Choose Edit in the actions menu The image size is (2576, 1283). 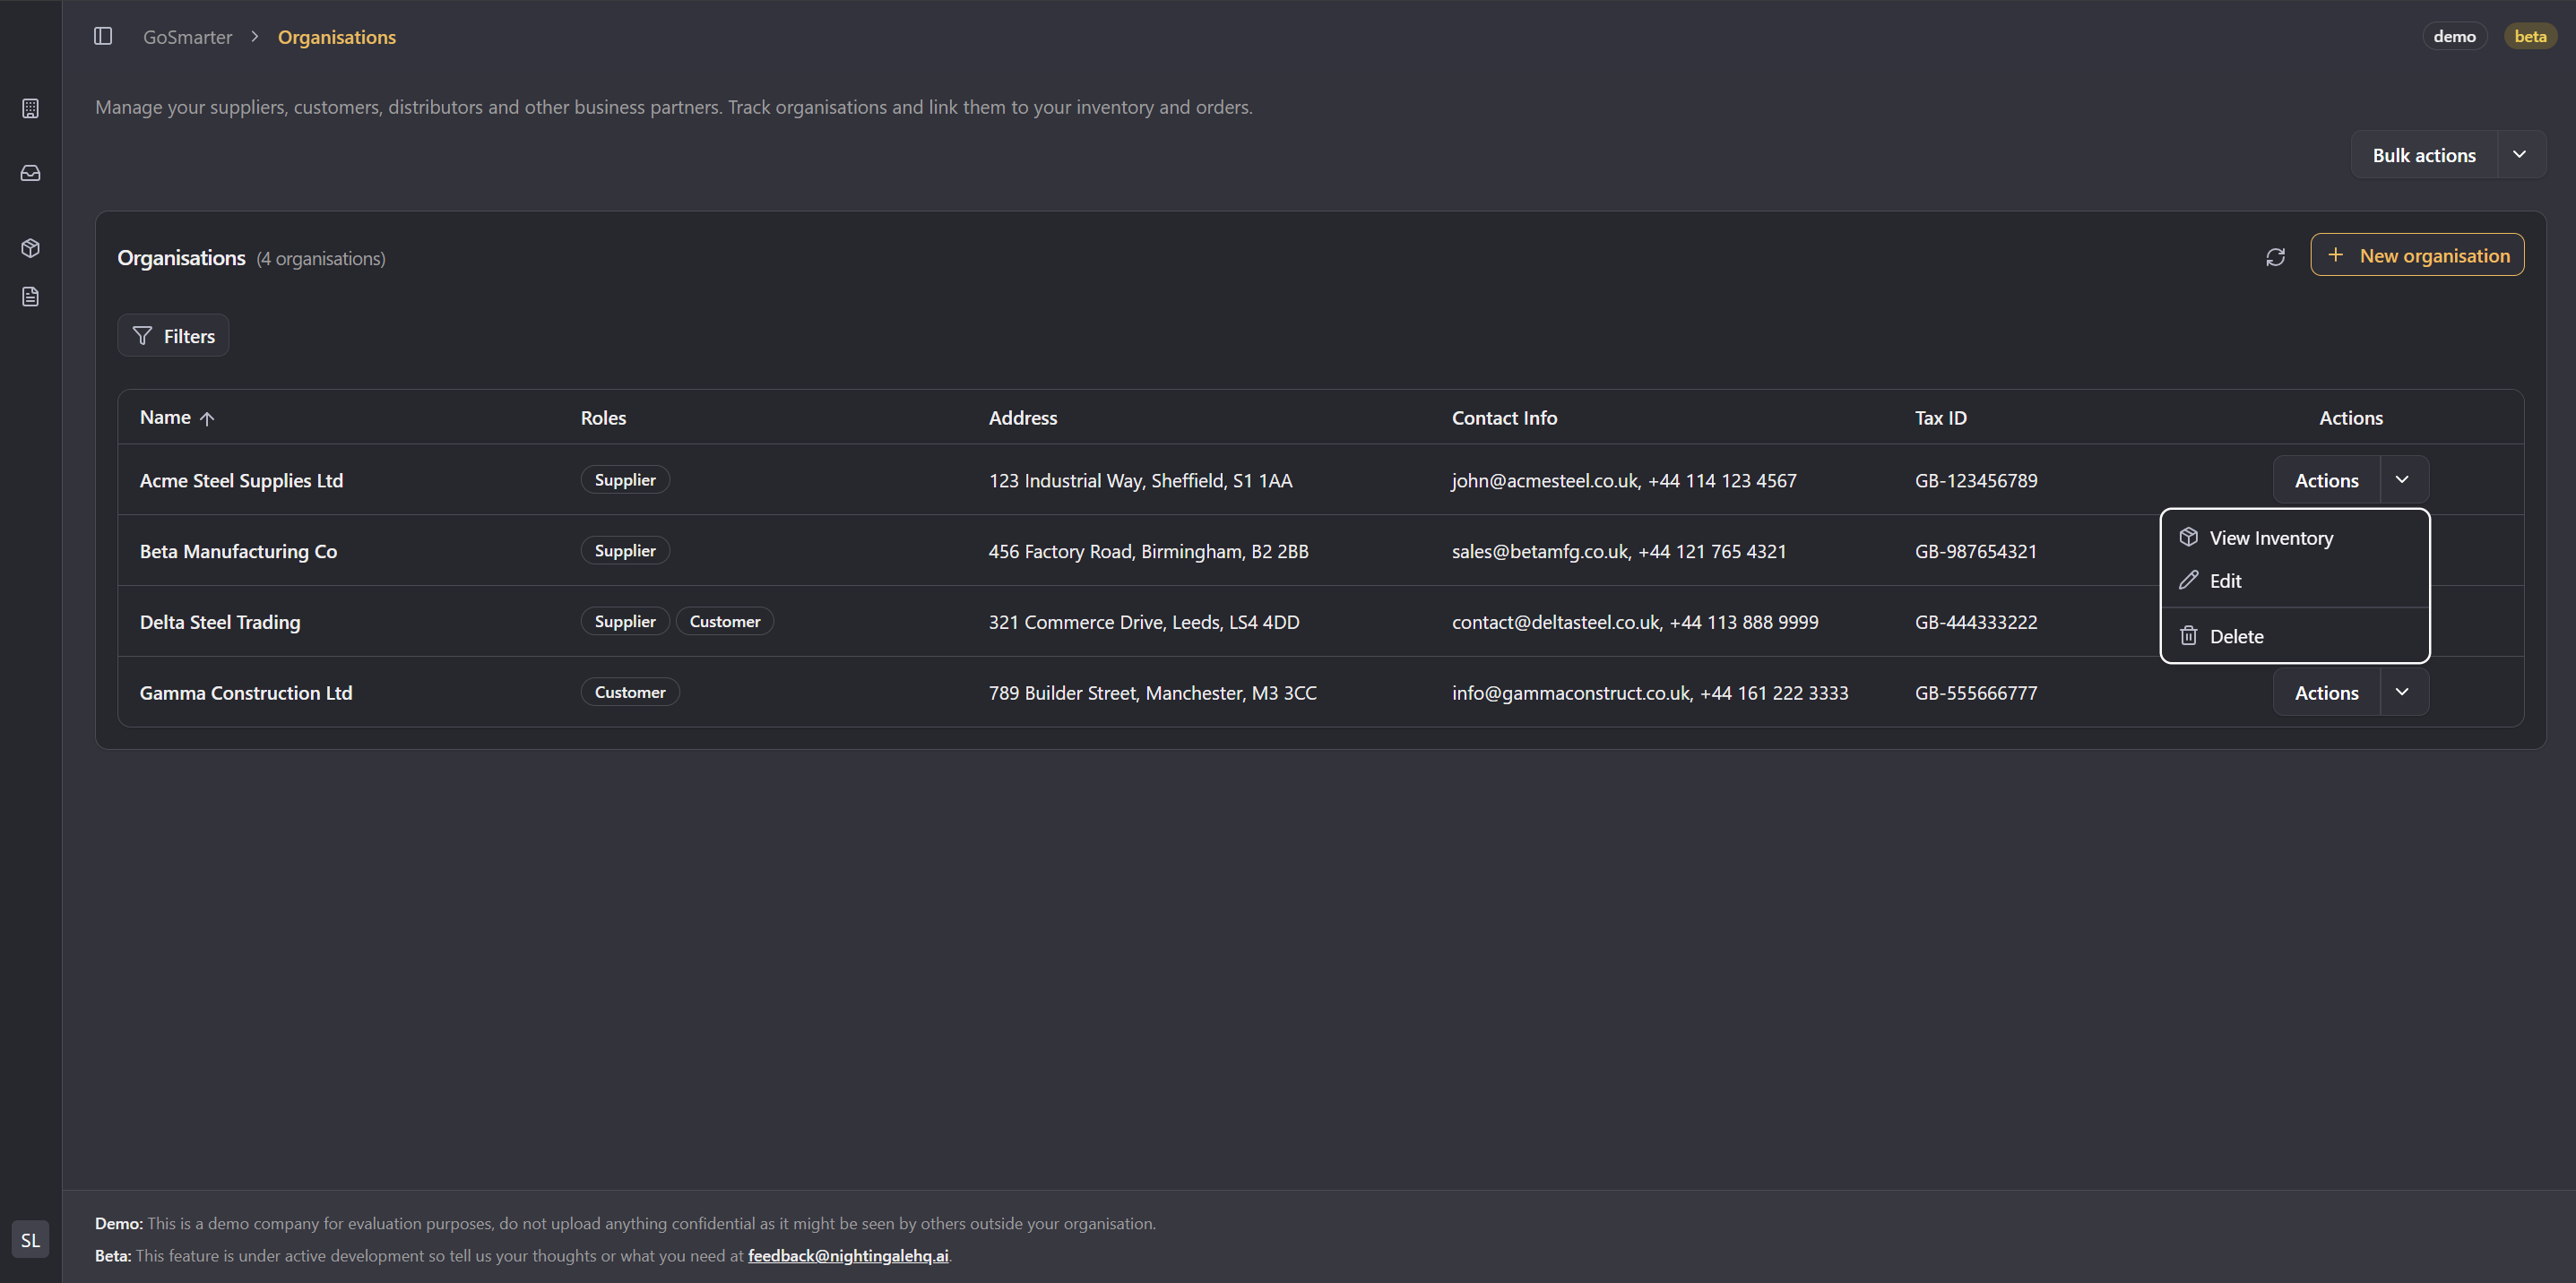[x=2225, y=581]
